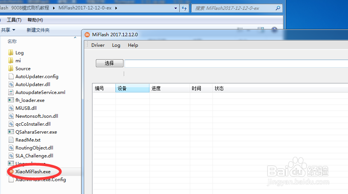
Task: Click 新建文件夹 in Explorer toolbar
Action: (x=38, y=30)
